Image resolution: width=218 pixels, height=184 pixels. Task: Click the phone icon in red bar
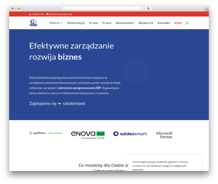tap(30, 14)
